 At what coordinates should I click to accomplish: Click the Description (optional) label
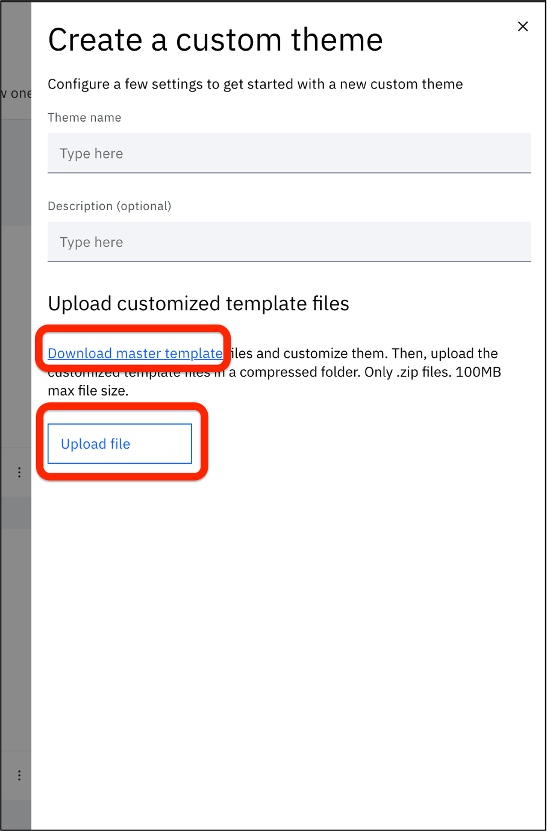(110, 205)
